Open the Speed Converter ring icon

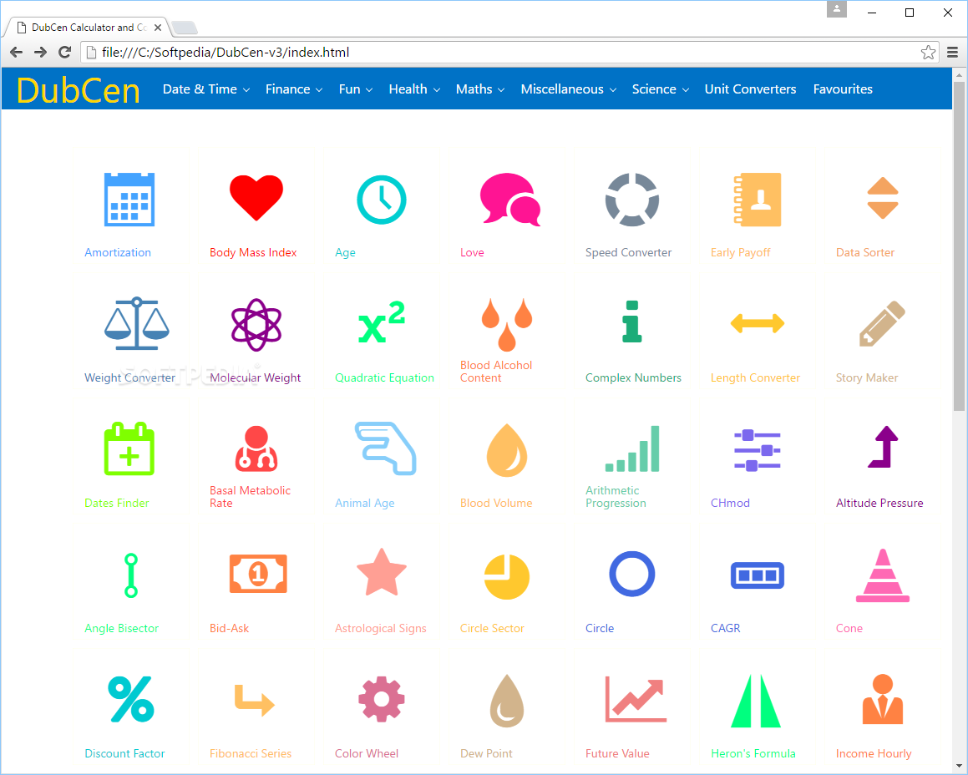coord(632,200)
